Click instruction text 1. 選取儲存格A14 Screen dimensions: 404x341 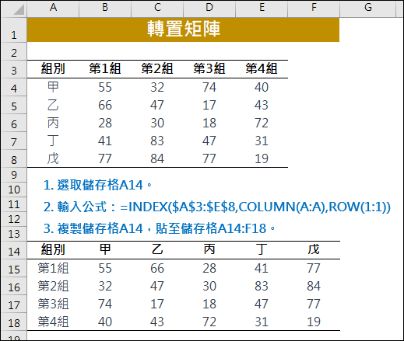(97, 185)
